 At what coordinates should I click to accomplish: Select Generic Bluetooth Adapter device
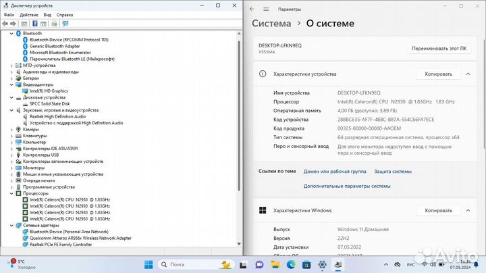click(55, 46)
